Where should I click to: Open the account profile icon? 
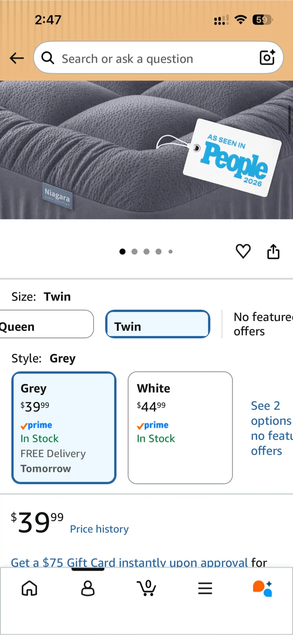88,588
